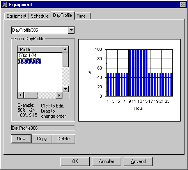Close the Equipment dialog window
Screen dimensions: 188x170
click(183, 5)
